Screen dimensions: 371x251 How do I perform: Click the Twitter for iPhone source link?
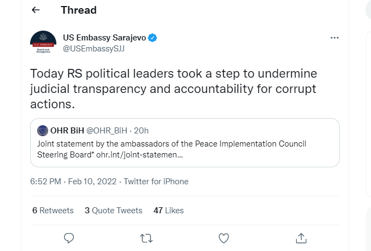pos(156,182)
